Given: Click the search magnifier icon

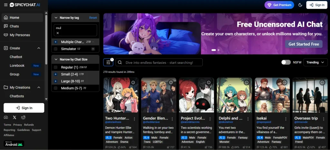Looking at the screenshot, I should 120,62.
